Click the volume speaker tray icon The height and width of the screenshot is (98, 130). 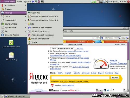tap(107, 2)
